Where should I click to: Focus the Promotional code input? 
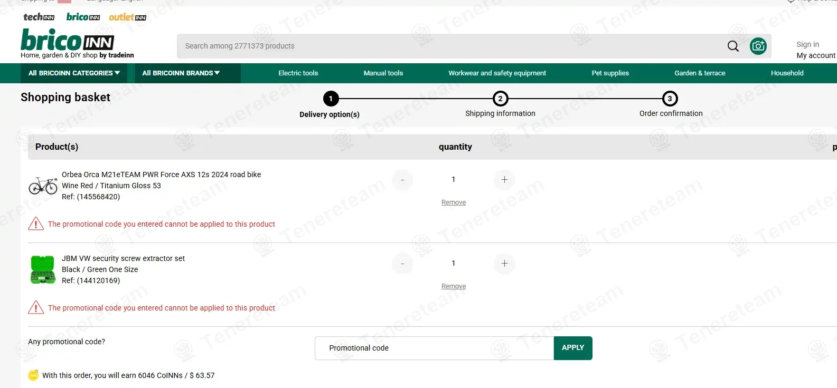click(434, 348)
